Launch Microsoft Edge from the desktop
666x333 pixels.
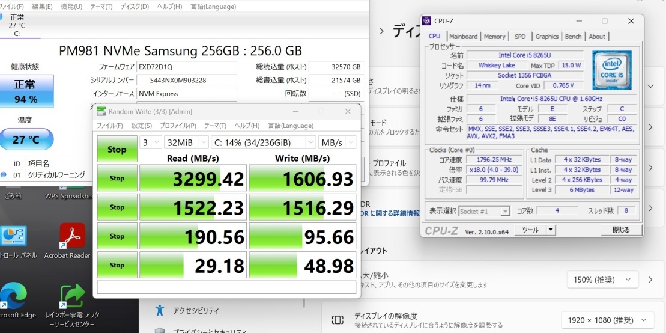tap(14, 301)
